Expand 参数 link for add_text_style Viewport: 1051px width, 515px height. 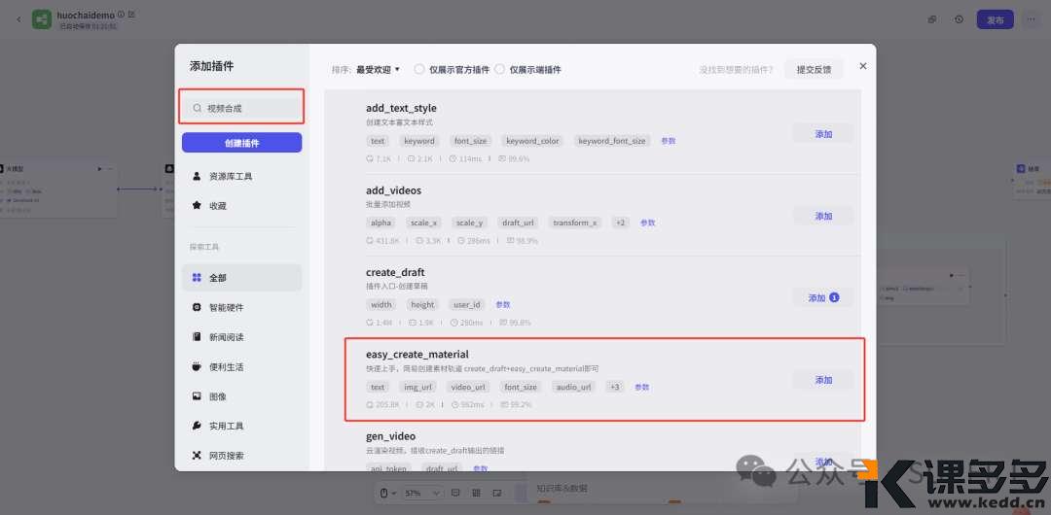(x=669, y=141)
